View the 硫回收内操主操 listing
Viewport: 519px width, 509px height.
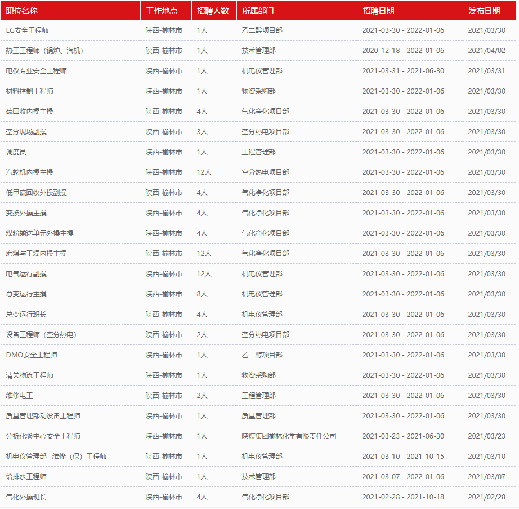click(29, 112)
